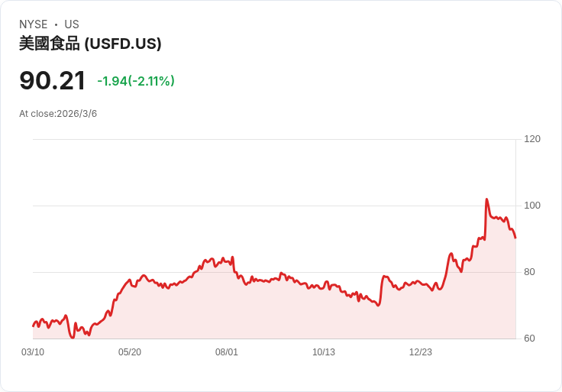Click the dot separator between NYSE and US
Image resolution: width=562 pixels, height=392 pixels.
[x=56, y=24]
